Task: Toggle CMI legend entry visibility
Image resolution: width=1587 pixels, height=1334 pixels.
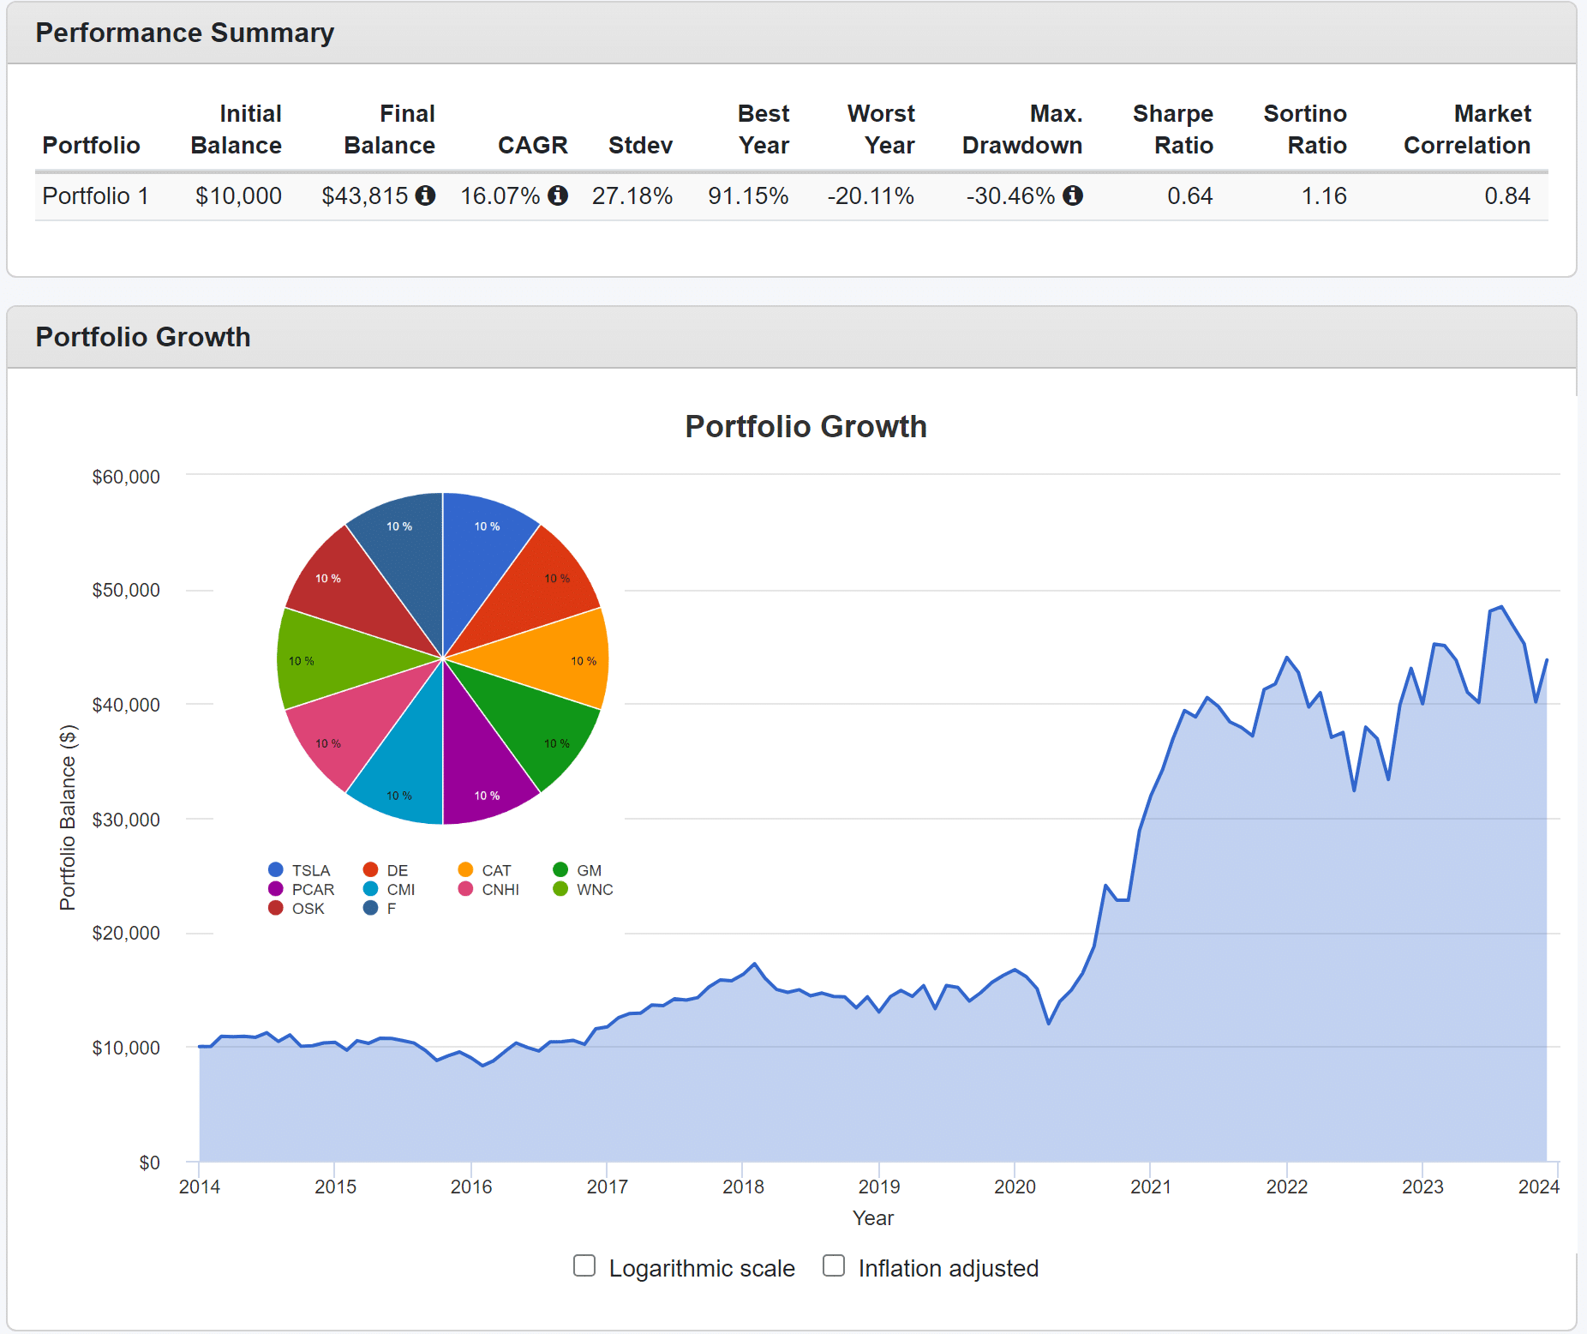Action: [x=399, y=890]
